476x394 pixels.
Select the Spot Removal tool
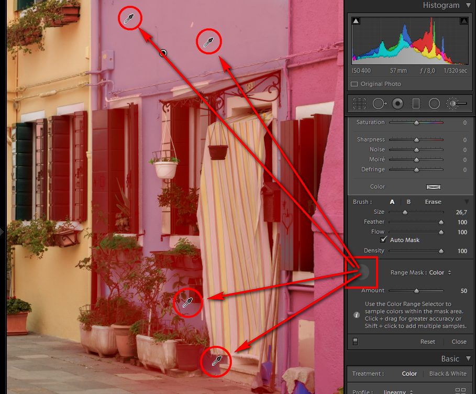click(x=379, y=104)
